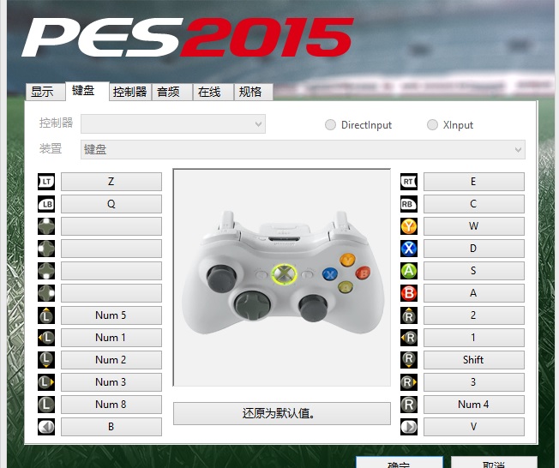The image size is (559, 468).
Task: Click the S key button for A
Action: click(x=474, y=271)
